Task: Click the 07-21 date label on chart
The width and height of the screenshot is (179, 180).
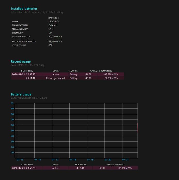Action: tap(125, 160)
